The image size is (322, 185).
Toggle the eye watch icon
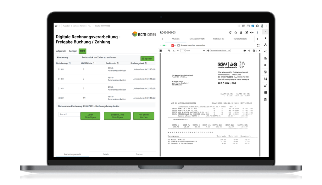252,33
